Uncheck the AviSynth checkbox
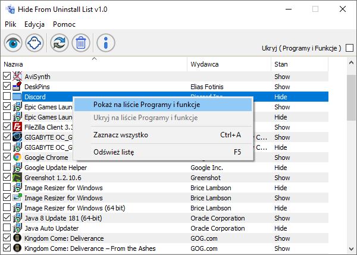Viewport: 357px width, 255px height. coord(7,75)
